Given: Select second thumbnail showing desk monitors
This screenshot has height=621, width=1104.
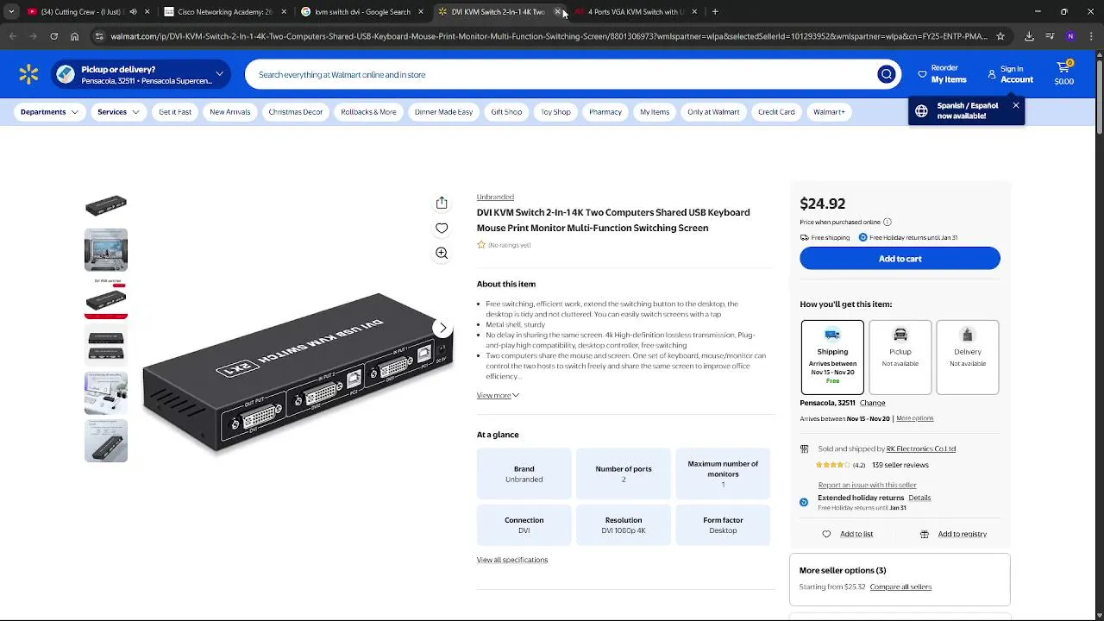Looking at the screenshot, I should point(106,250).
